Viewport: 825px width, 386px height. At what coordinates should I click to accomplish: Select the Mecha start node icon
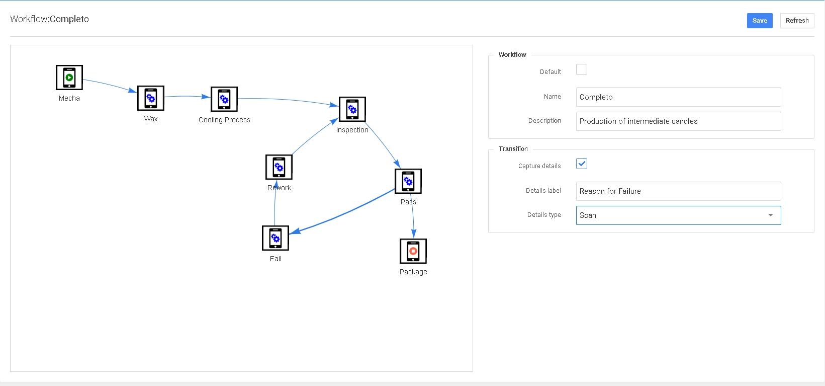[x=69, y=78]
